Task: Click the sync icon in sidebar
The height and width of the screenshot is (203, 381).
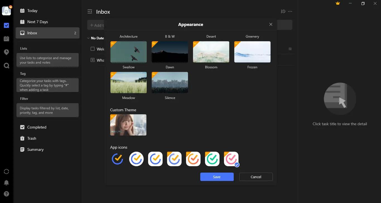Action: tap(6, 171)
